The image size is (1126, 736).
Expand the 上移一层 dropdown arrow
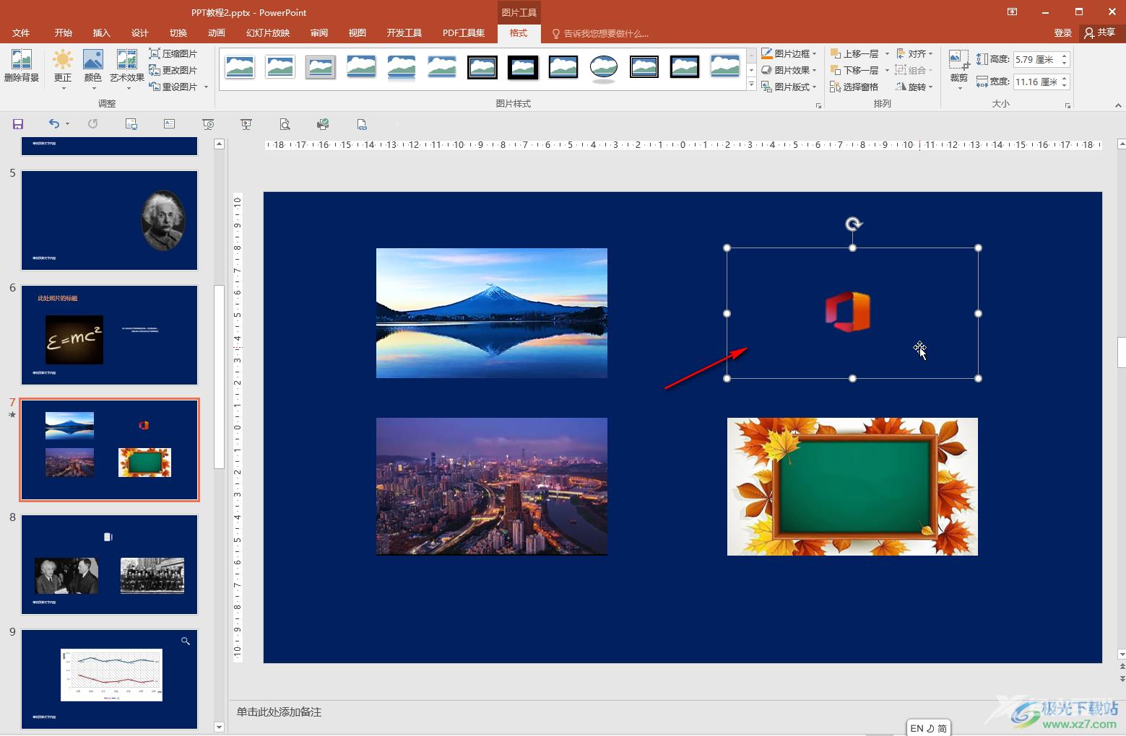click(x=887, y=53)
